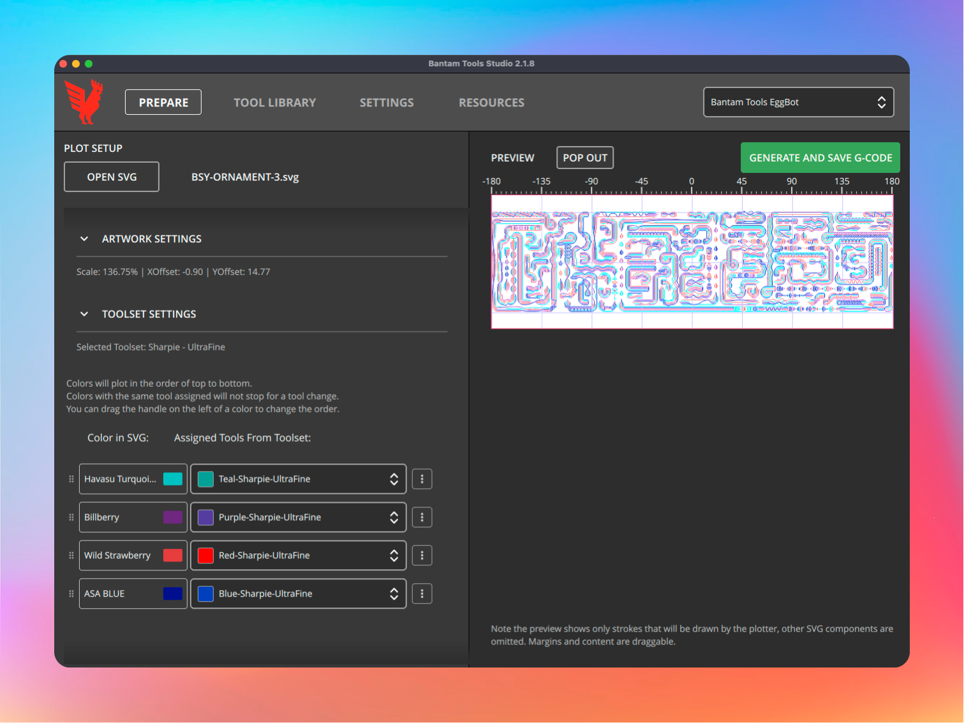Click the Billberry purple color swatch
The width and height of the screenshot is (964, 723).
click(x=172, y=518)
